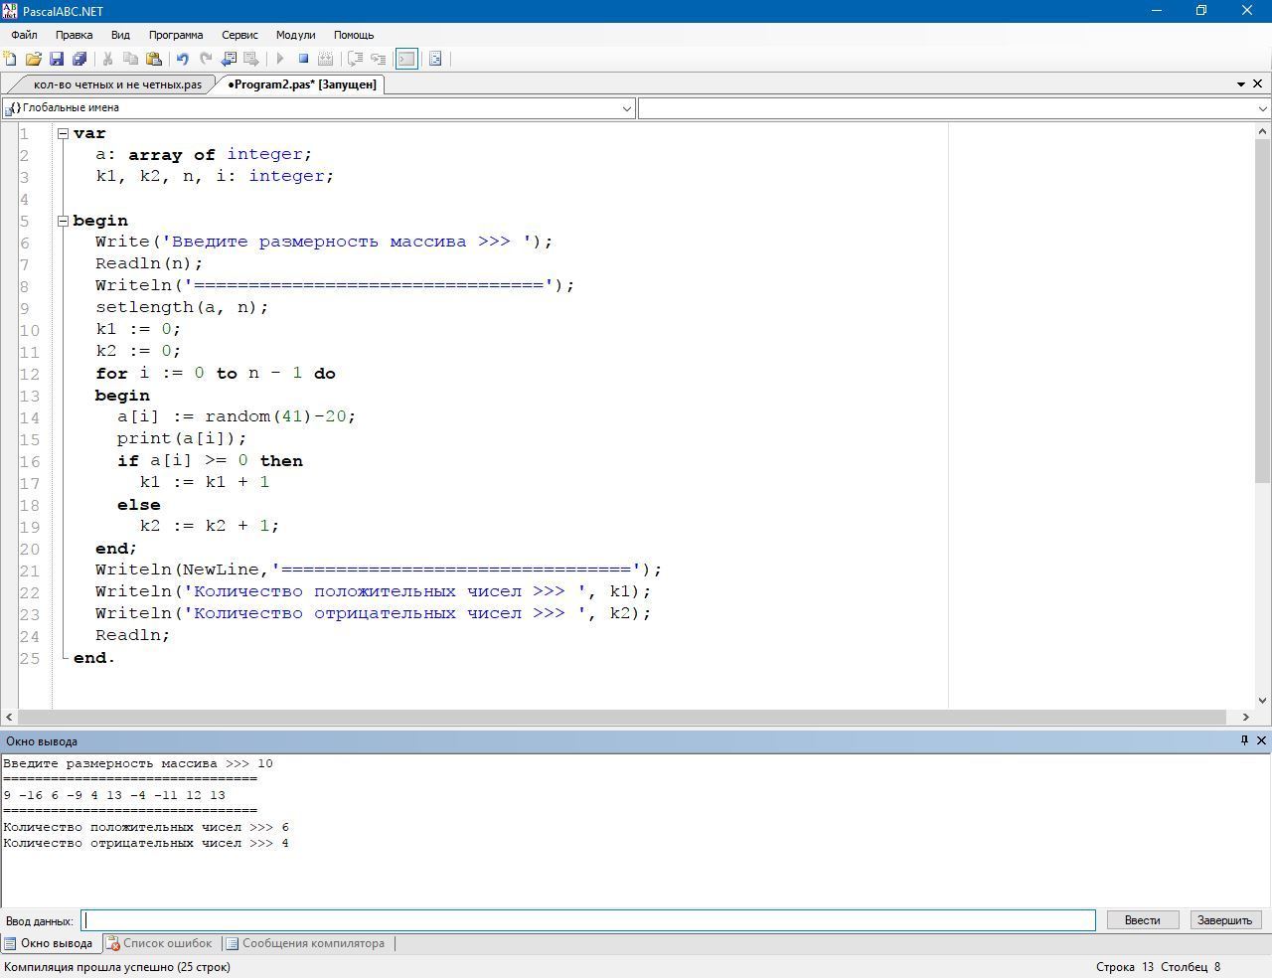
Task: Pin the output window panel
Action: point(1243,740)
